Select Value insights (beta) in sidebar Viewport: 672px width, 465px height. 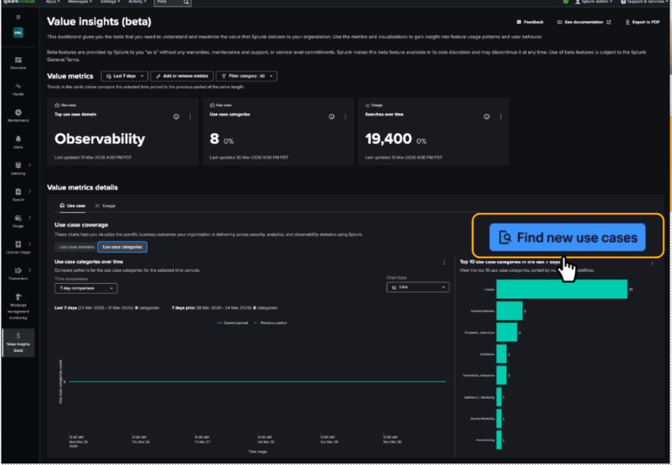(18, 343)
